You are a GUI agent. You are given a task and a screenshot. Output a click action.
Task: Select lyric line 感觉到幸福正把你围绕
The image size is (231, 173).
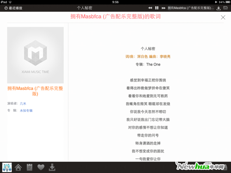(x=148, y=80)
